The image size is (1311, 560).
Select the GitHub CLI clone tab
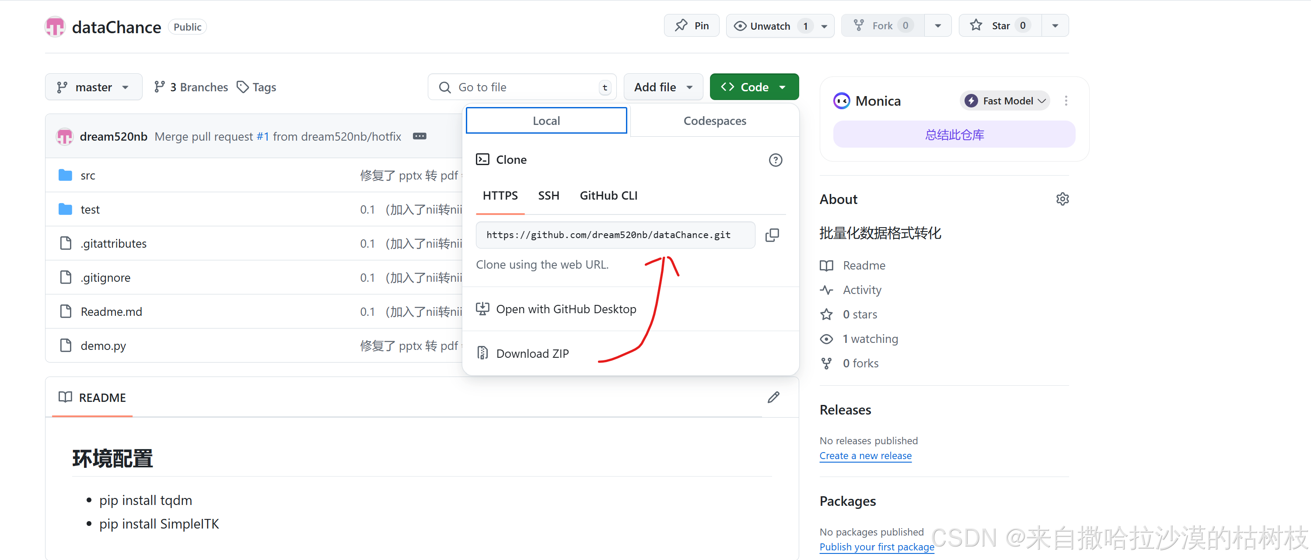608,196
